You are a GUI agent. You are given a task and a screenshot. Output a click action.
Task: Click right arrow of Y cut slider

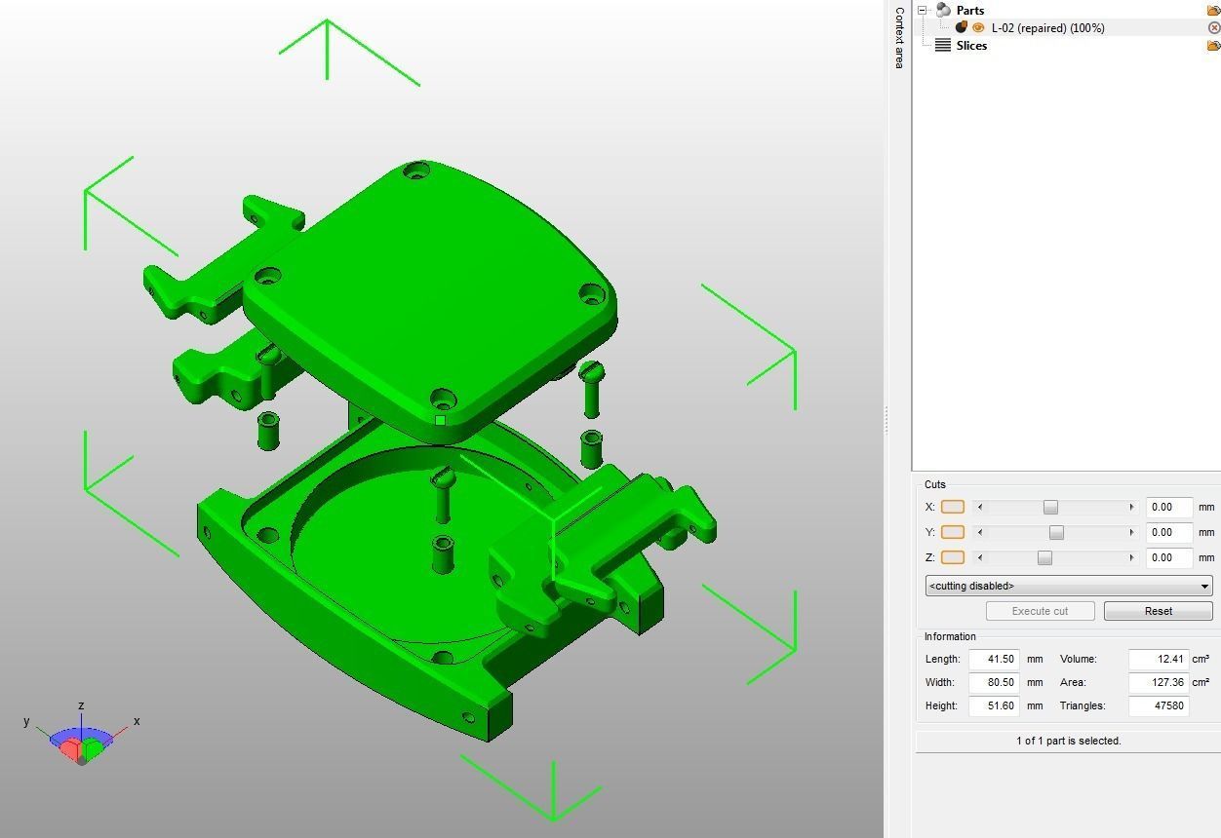point(1131,532)
